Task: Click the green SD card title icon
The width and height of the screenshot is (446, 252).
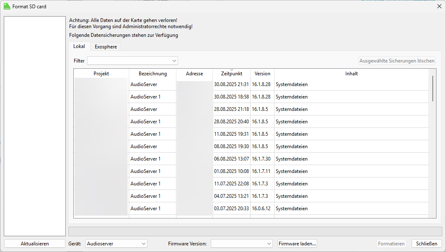Action: (x=7, y=6)
